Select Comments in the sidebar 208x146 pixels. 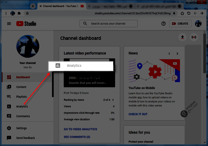pyautogui.click(x=27, y=116)
